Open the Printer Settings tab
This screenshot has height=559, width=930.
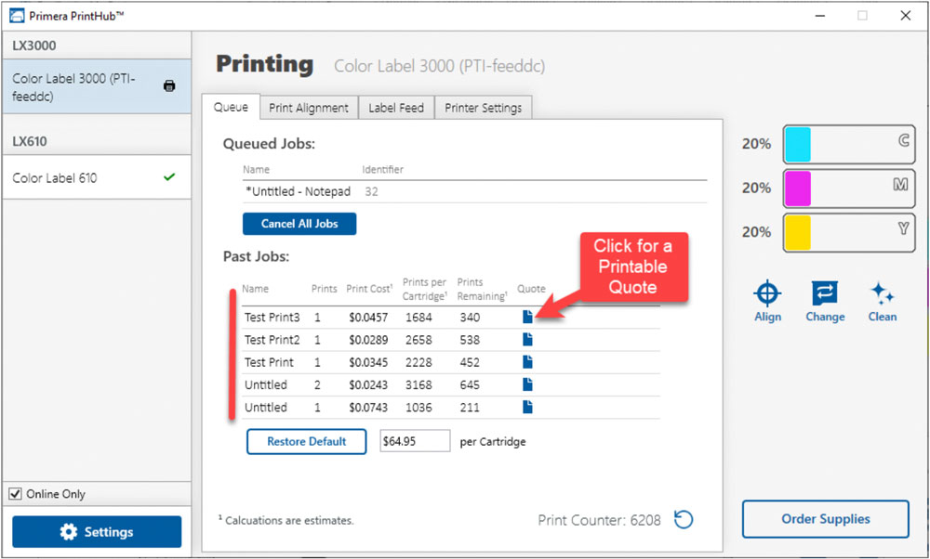[484, 108]
